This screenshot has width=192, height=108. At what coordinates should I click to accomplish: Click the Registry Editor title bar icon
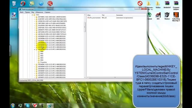[x=20, y=9]
